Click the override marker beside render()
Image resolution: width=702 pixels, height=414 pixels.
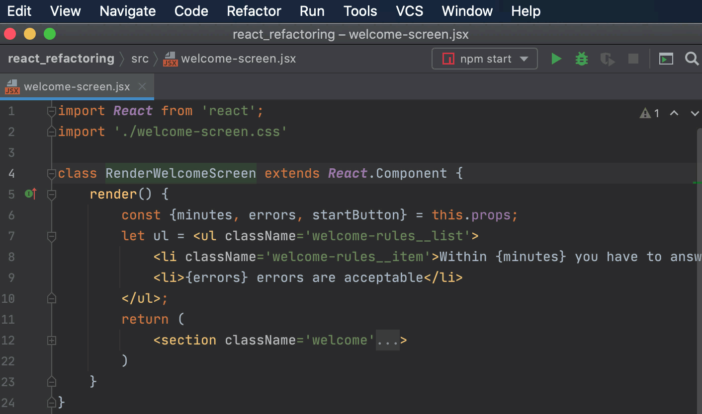tap(29, 194)
